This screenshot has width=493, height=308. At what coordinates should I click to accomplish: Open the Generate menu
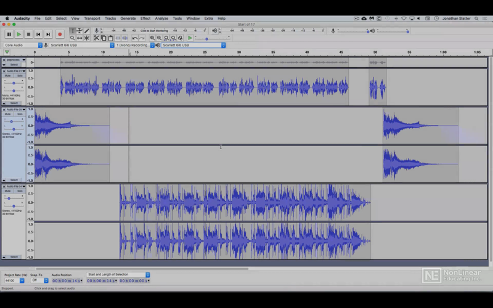(128, 18)
